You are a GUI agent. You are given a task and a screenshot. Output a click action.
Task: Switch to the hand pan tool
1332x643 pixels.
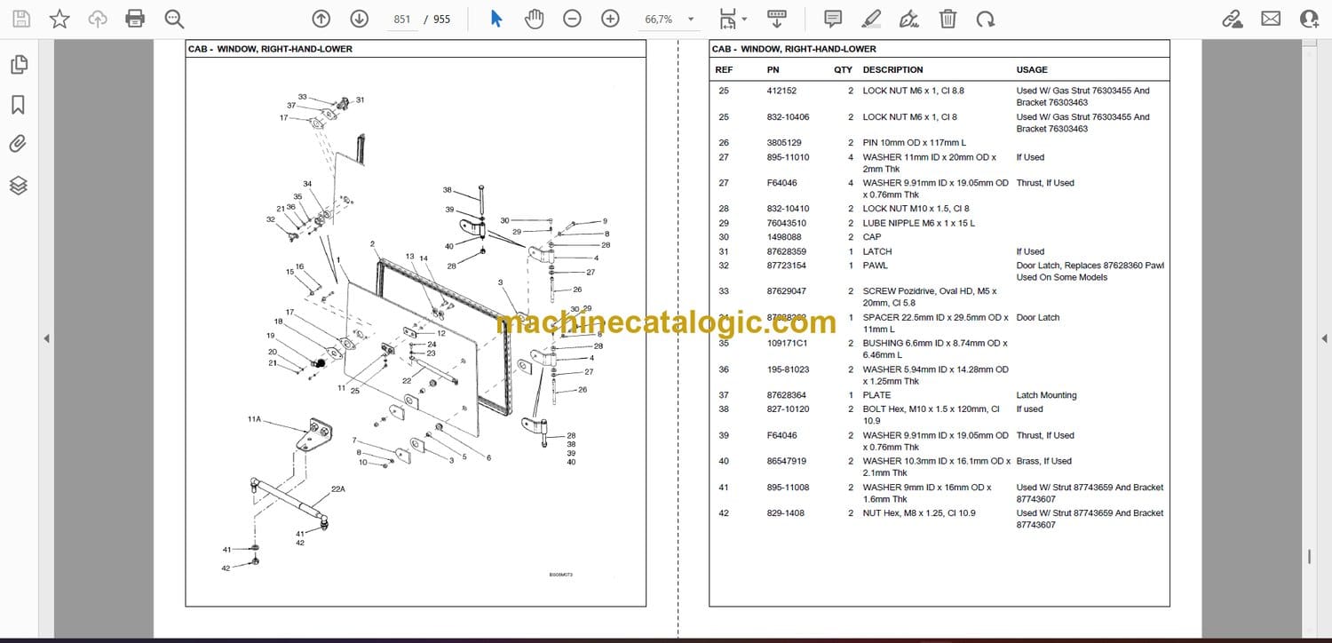coord(534,19)
